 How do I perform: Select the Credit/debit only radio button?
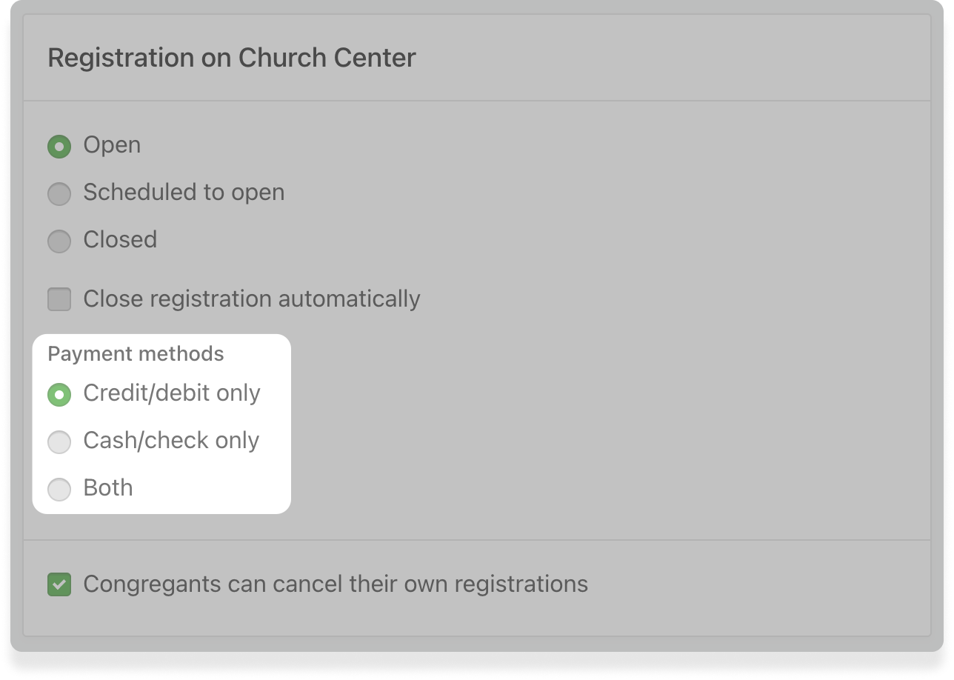59,395
